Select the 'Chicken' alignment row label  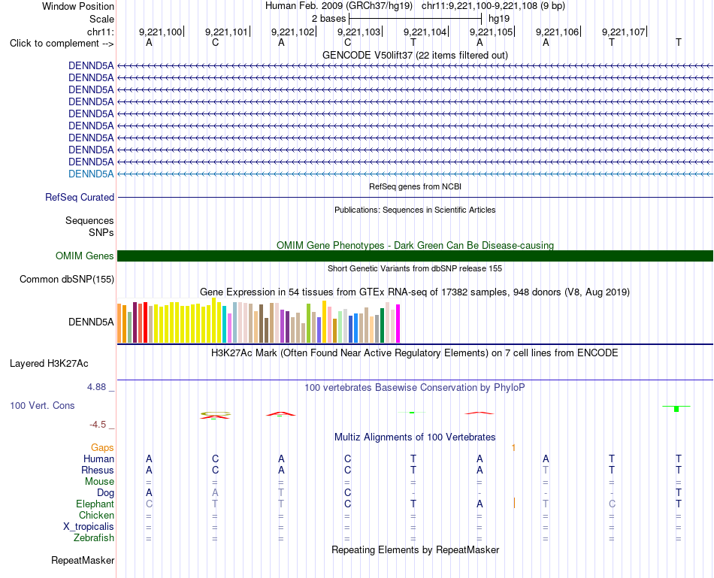click(x=96, y=515)
